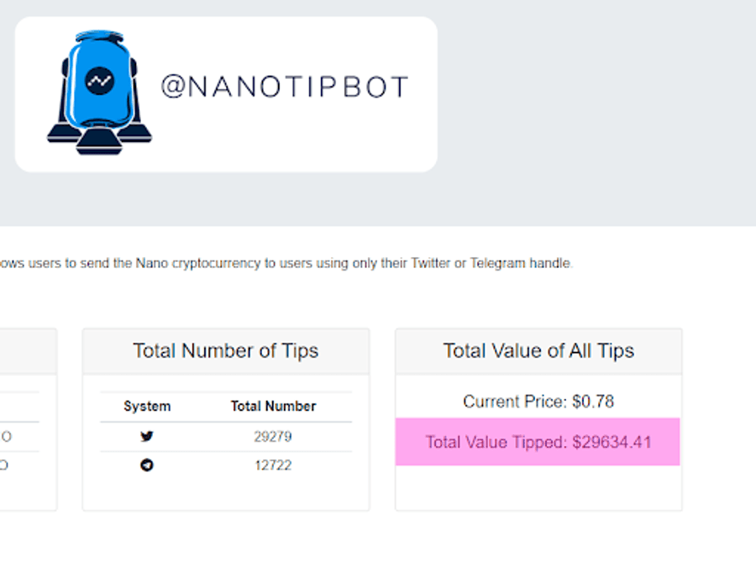
Task: Click the Total Number column header
Action: pos(273,407)
